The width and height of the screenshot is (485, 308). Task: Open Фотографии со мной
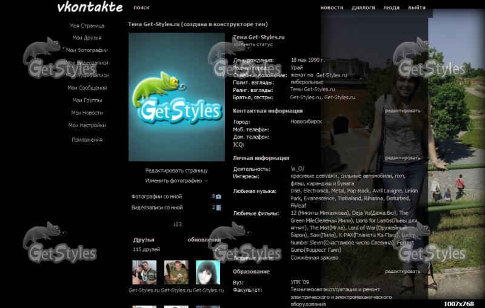click(156, 197)
